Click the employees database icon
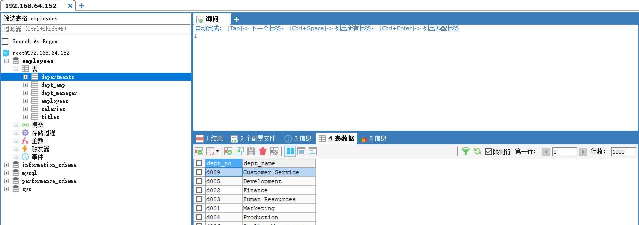 click(x=16, y=61)
